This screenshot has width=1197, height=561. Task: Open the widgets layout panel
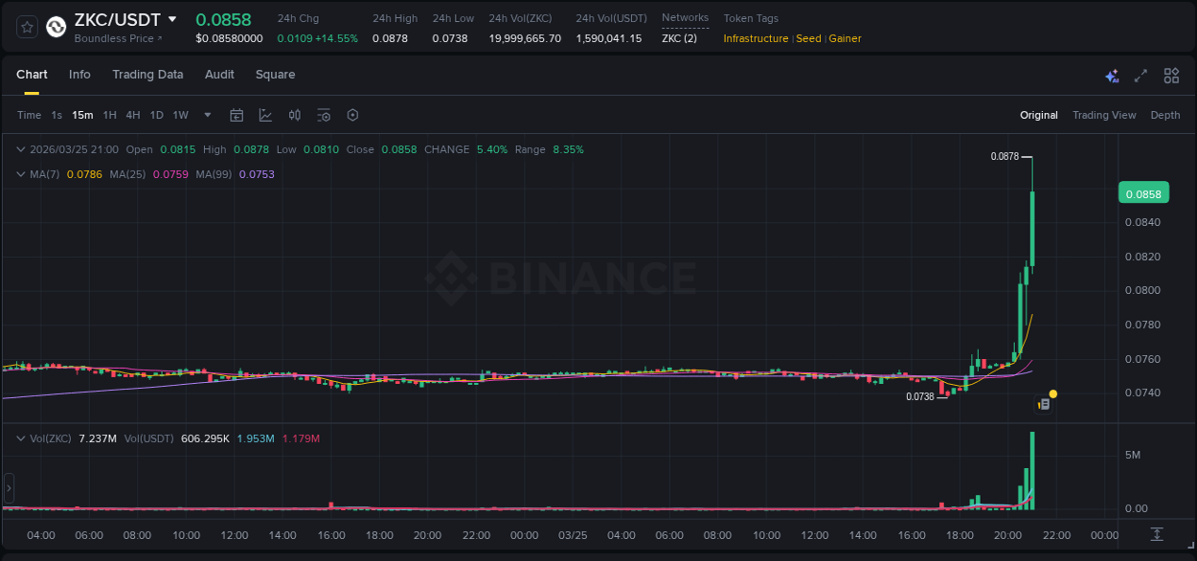pos(1171,75)
